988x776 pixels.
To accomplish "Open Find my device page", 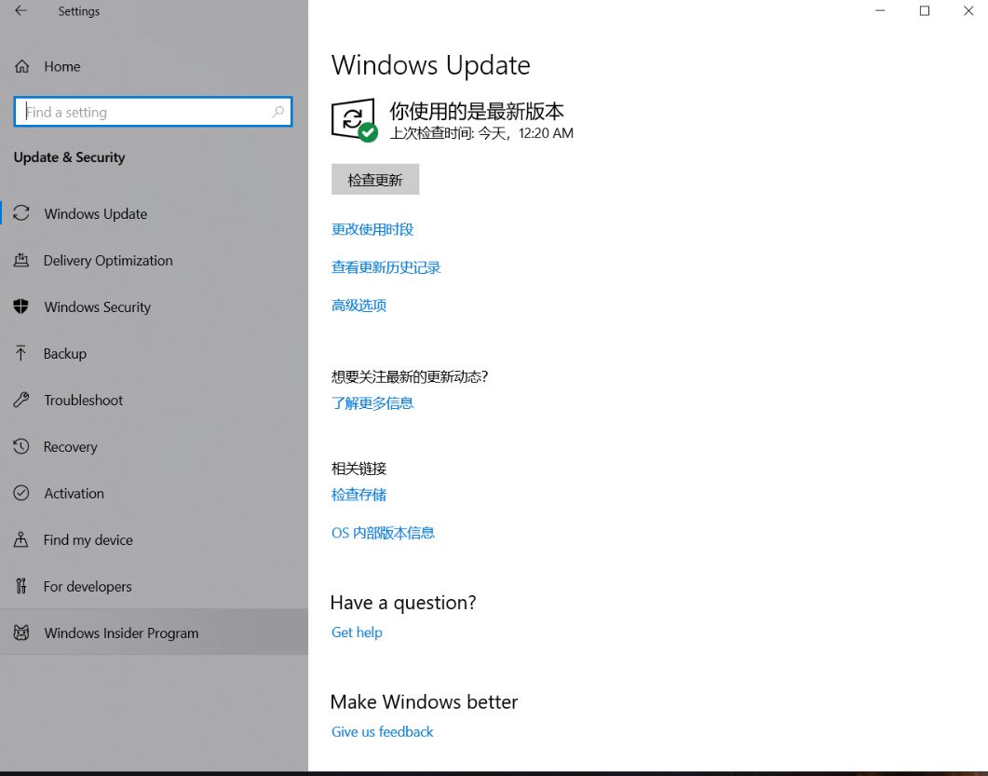I will click(155, 540).
